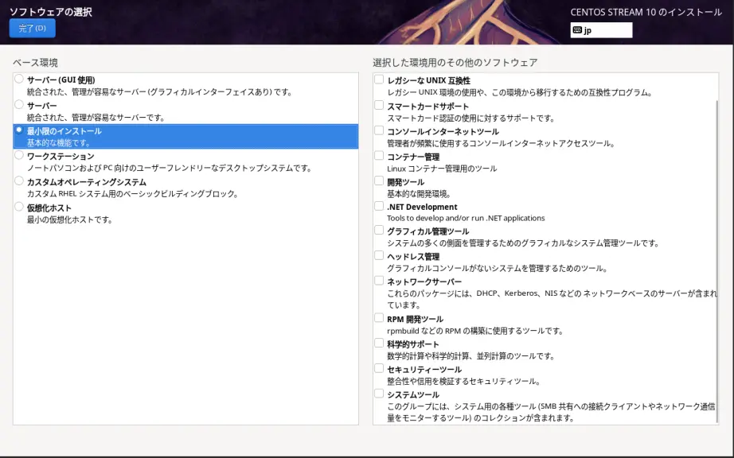Viewport: 734px width, 458px height.
Task: Enable the .NET Development checkbox
Action: pyautogui.click(x=379, y=206)
